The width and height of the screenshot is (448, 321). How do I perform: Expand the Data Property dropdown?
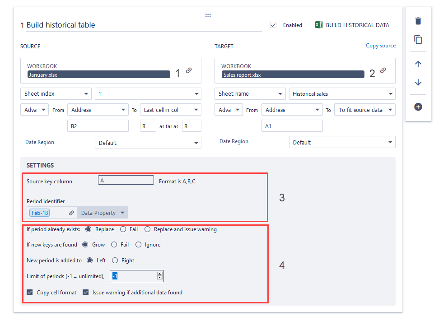pyautogui.click(x=102, y=213)
